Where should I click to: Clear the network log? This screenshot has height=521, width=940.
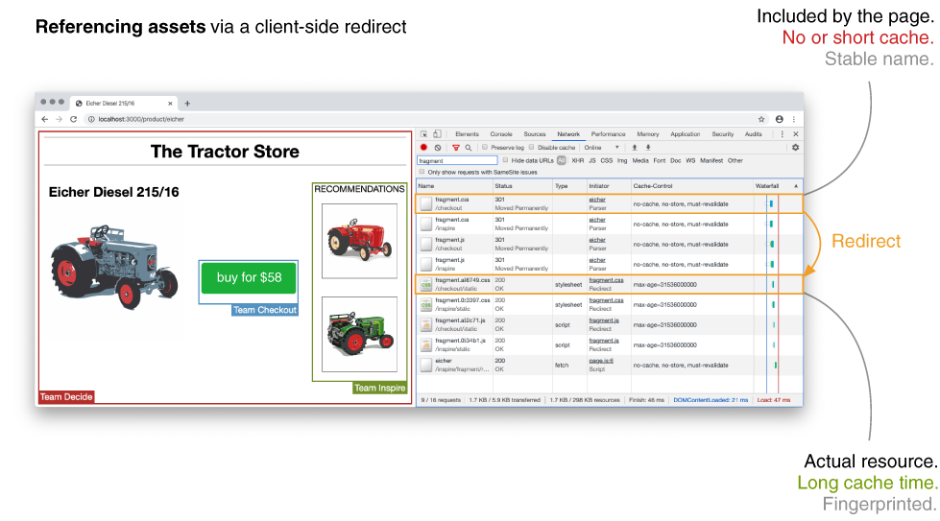pyautogui.click(x=437, y=148)
